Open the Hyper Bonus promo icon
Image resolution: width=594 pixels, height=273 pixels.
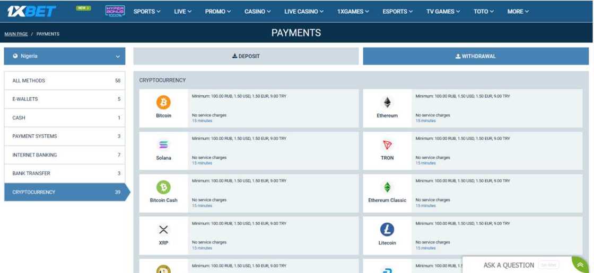[115, 11]
